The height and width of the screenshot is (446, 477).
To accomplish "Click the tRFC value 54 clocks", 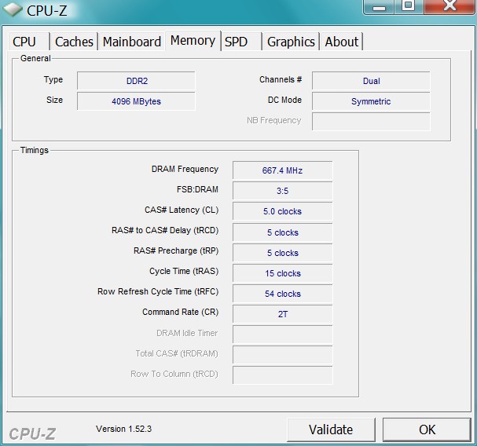I will click(283, 294).
